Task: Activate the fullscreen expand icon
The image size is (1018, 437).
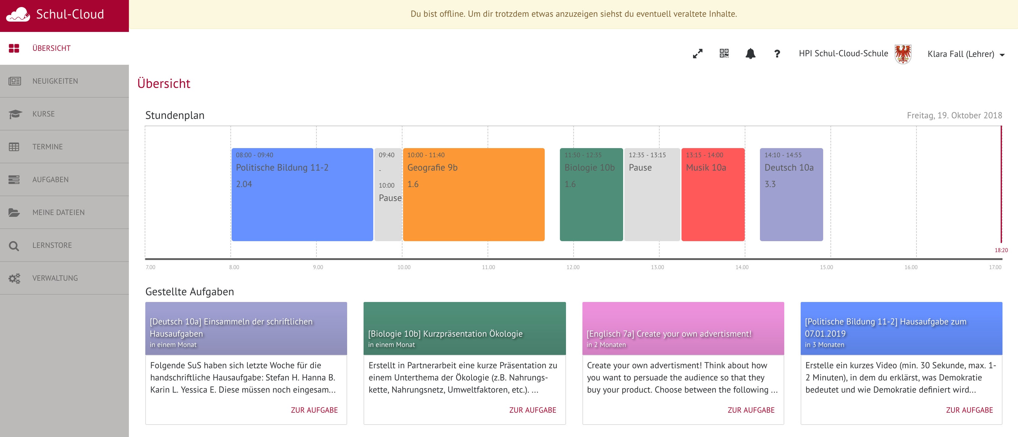Action: [x=698, y=54]
